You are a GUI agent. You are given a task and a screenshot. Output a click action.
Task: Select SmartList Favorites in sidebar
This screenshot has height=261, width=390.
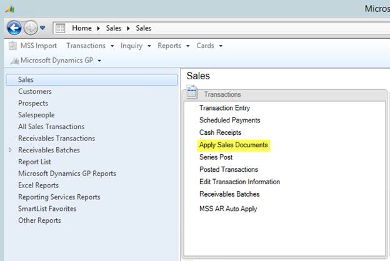pyautogui.click(x=47, y=209)
